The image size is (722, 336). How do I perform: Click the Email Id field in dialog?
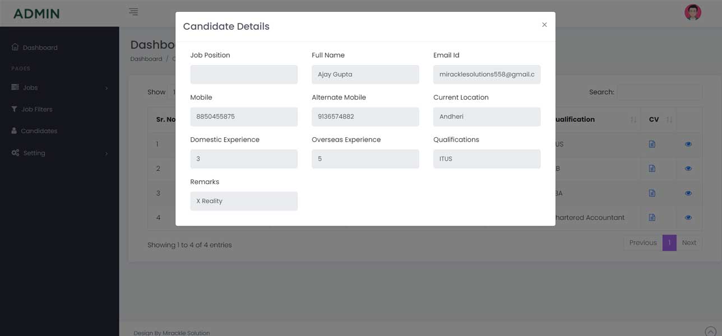pos(487,74)
